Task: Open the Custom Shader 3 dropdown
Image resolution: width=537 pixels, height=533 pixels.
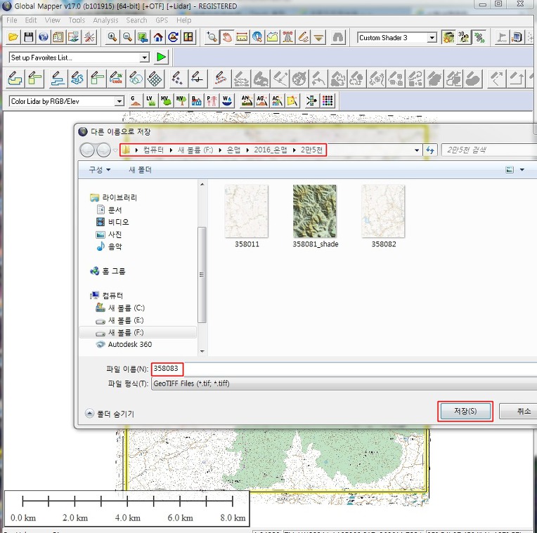Action: (x=432, y=38)
